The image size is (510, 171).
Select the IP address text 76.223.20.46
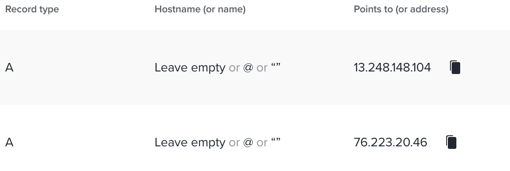[x=390, y=142]
